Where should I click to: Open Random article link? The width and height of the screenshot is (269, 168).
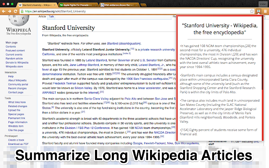(14, 58)
